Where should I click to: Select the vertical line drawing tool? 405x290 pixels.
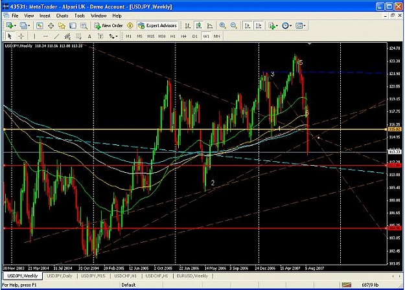pos(34,36)
